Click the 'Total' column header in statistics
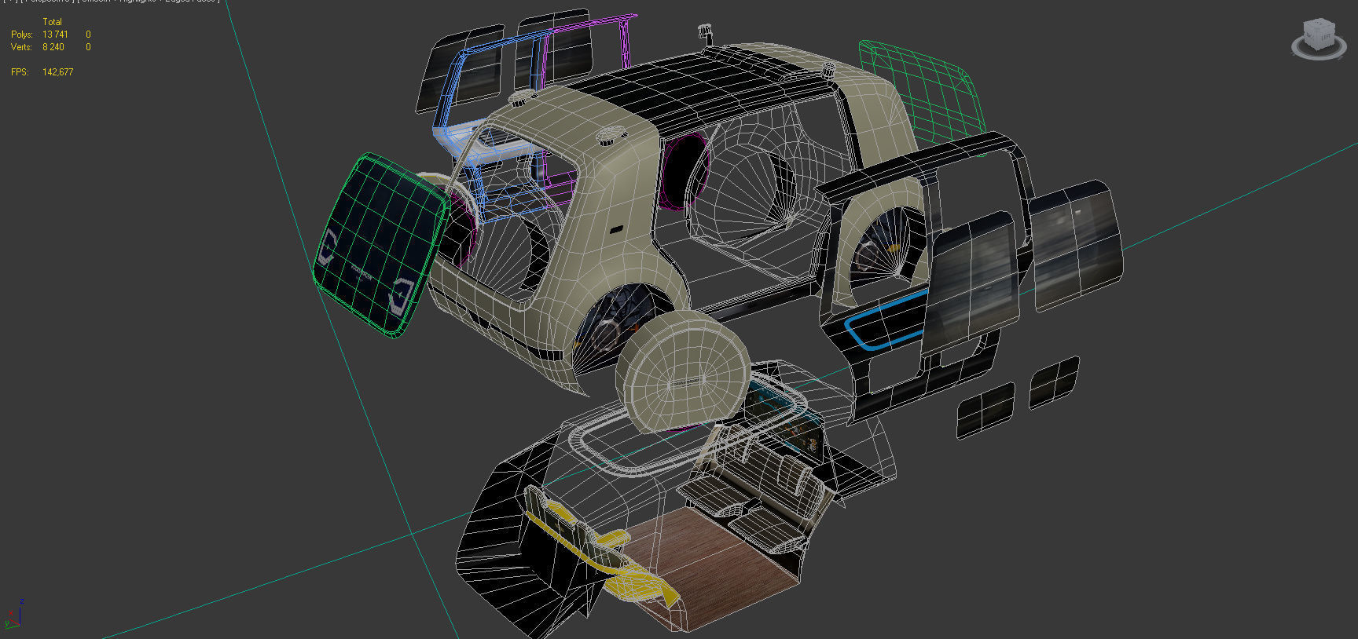This screenshot has height=639, width=1358. [52, 22]
